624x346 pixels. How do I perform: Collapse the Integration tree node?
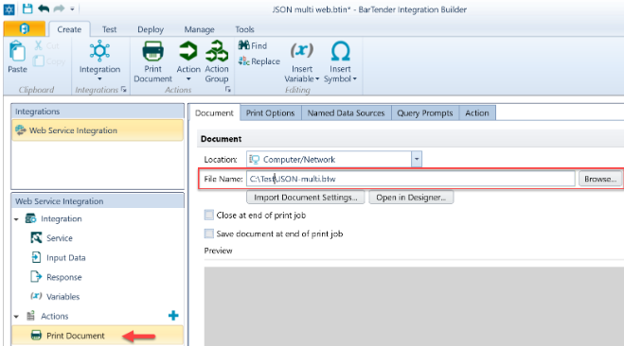tap(16, 219)
